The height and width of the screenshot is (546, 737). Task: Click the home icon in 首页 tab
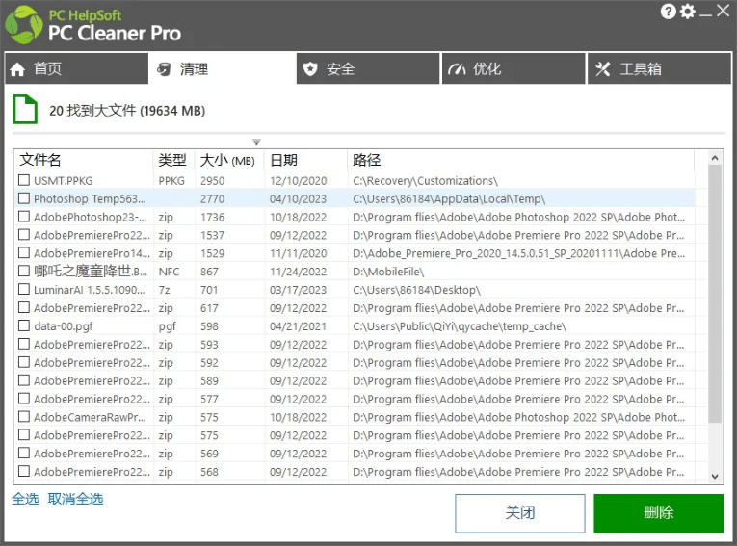(x=17, y=69)
